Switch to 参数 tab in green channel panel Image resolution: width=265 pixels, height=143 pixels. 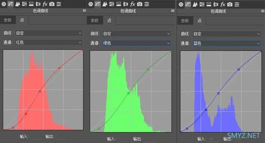pos(95,20)
